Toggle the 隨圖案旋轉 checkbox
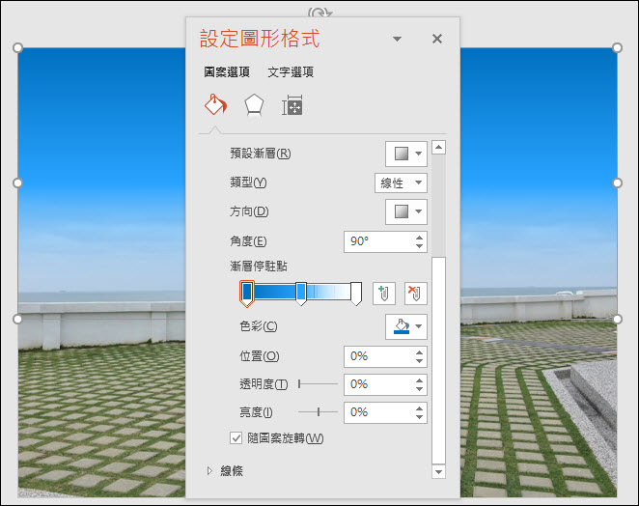This screenshot has height=506, width=639. tap(236, 438)
